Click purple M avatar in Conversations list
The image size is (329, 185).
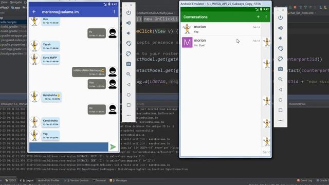click(187, 42)
